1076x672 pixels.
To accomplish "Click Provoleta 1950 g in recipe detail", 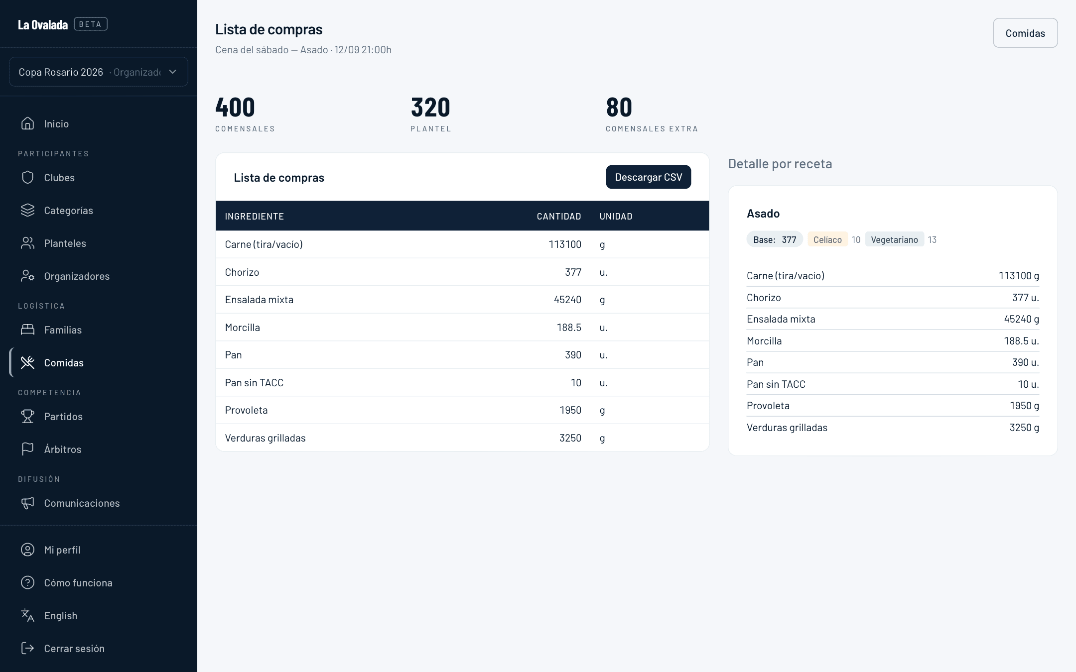I will (893, 406).
